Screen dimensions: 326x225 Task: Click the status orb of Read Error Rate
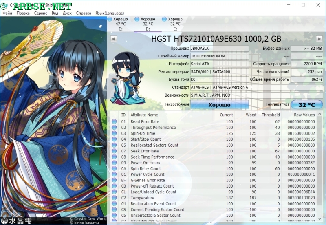114,121
